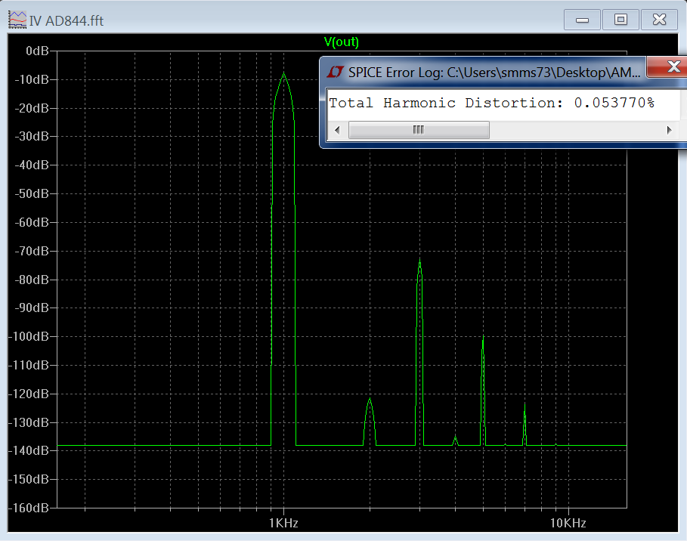Image resolution: width=687 pixels, height=544 pixels.
Task: Click the -10dB axis label
Action: pyautogui.click(x=32, y=80)
